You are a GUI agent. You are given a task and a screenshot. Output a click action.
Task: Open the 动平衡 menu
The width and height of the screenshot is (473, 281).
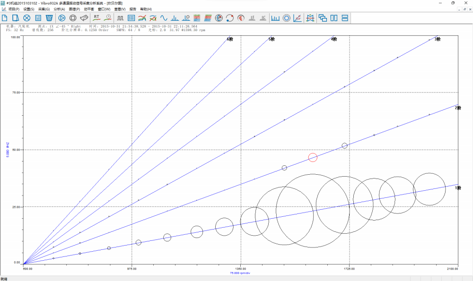[89, 9]
